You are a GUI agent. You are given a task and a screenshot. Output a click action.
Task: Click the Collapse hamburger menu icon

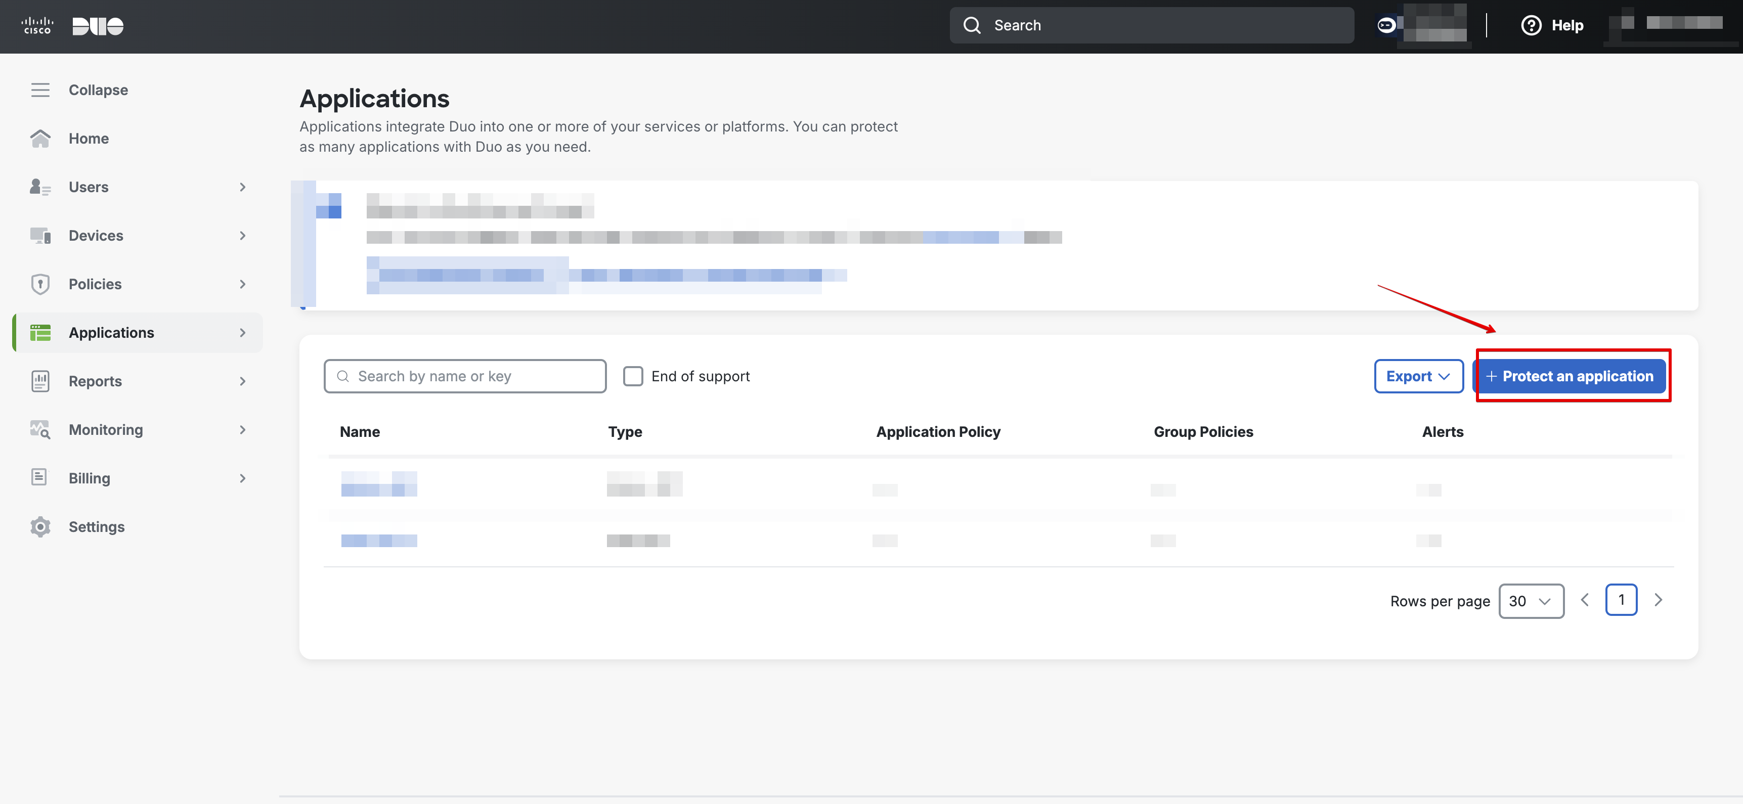40,90
